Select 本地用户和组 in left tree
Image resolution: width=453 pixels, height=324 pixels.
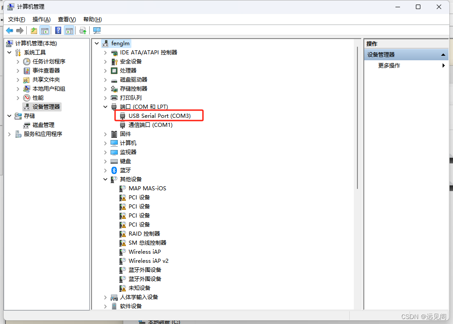(48, 89)
